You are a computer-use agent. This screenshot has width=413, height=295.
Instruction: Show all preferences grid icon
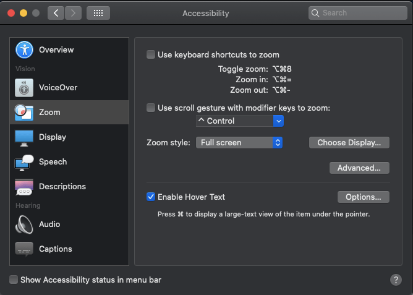point(98,13)
